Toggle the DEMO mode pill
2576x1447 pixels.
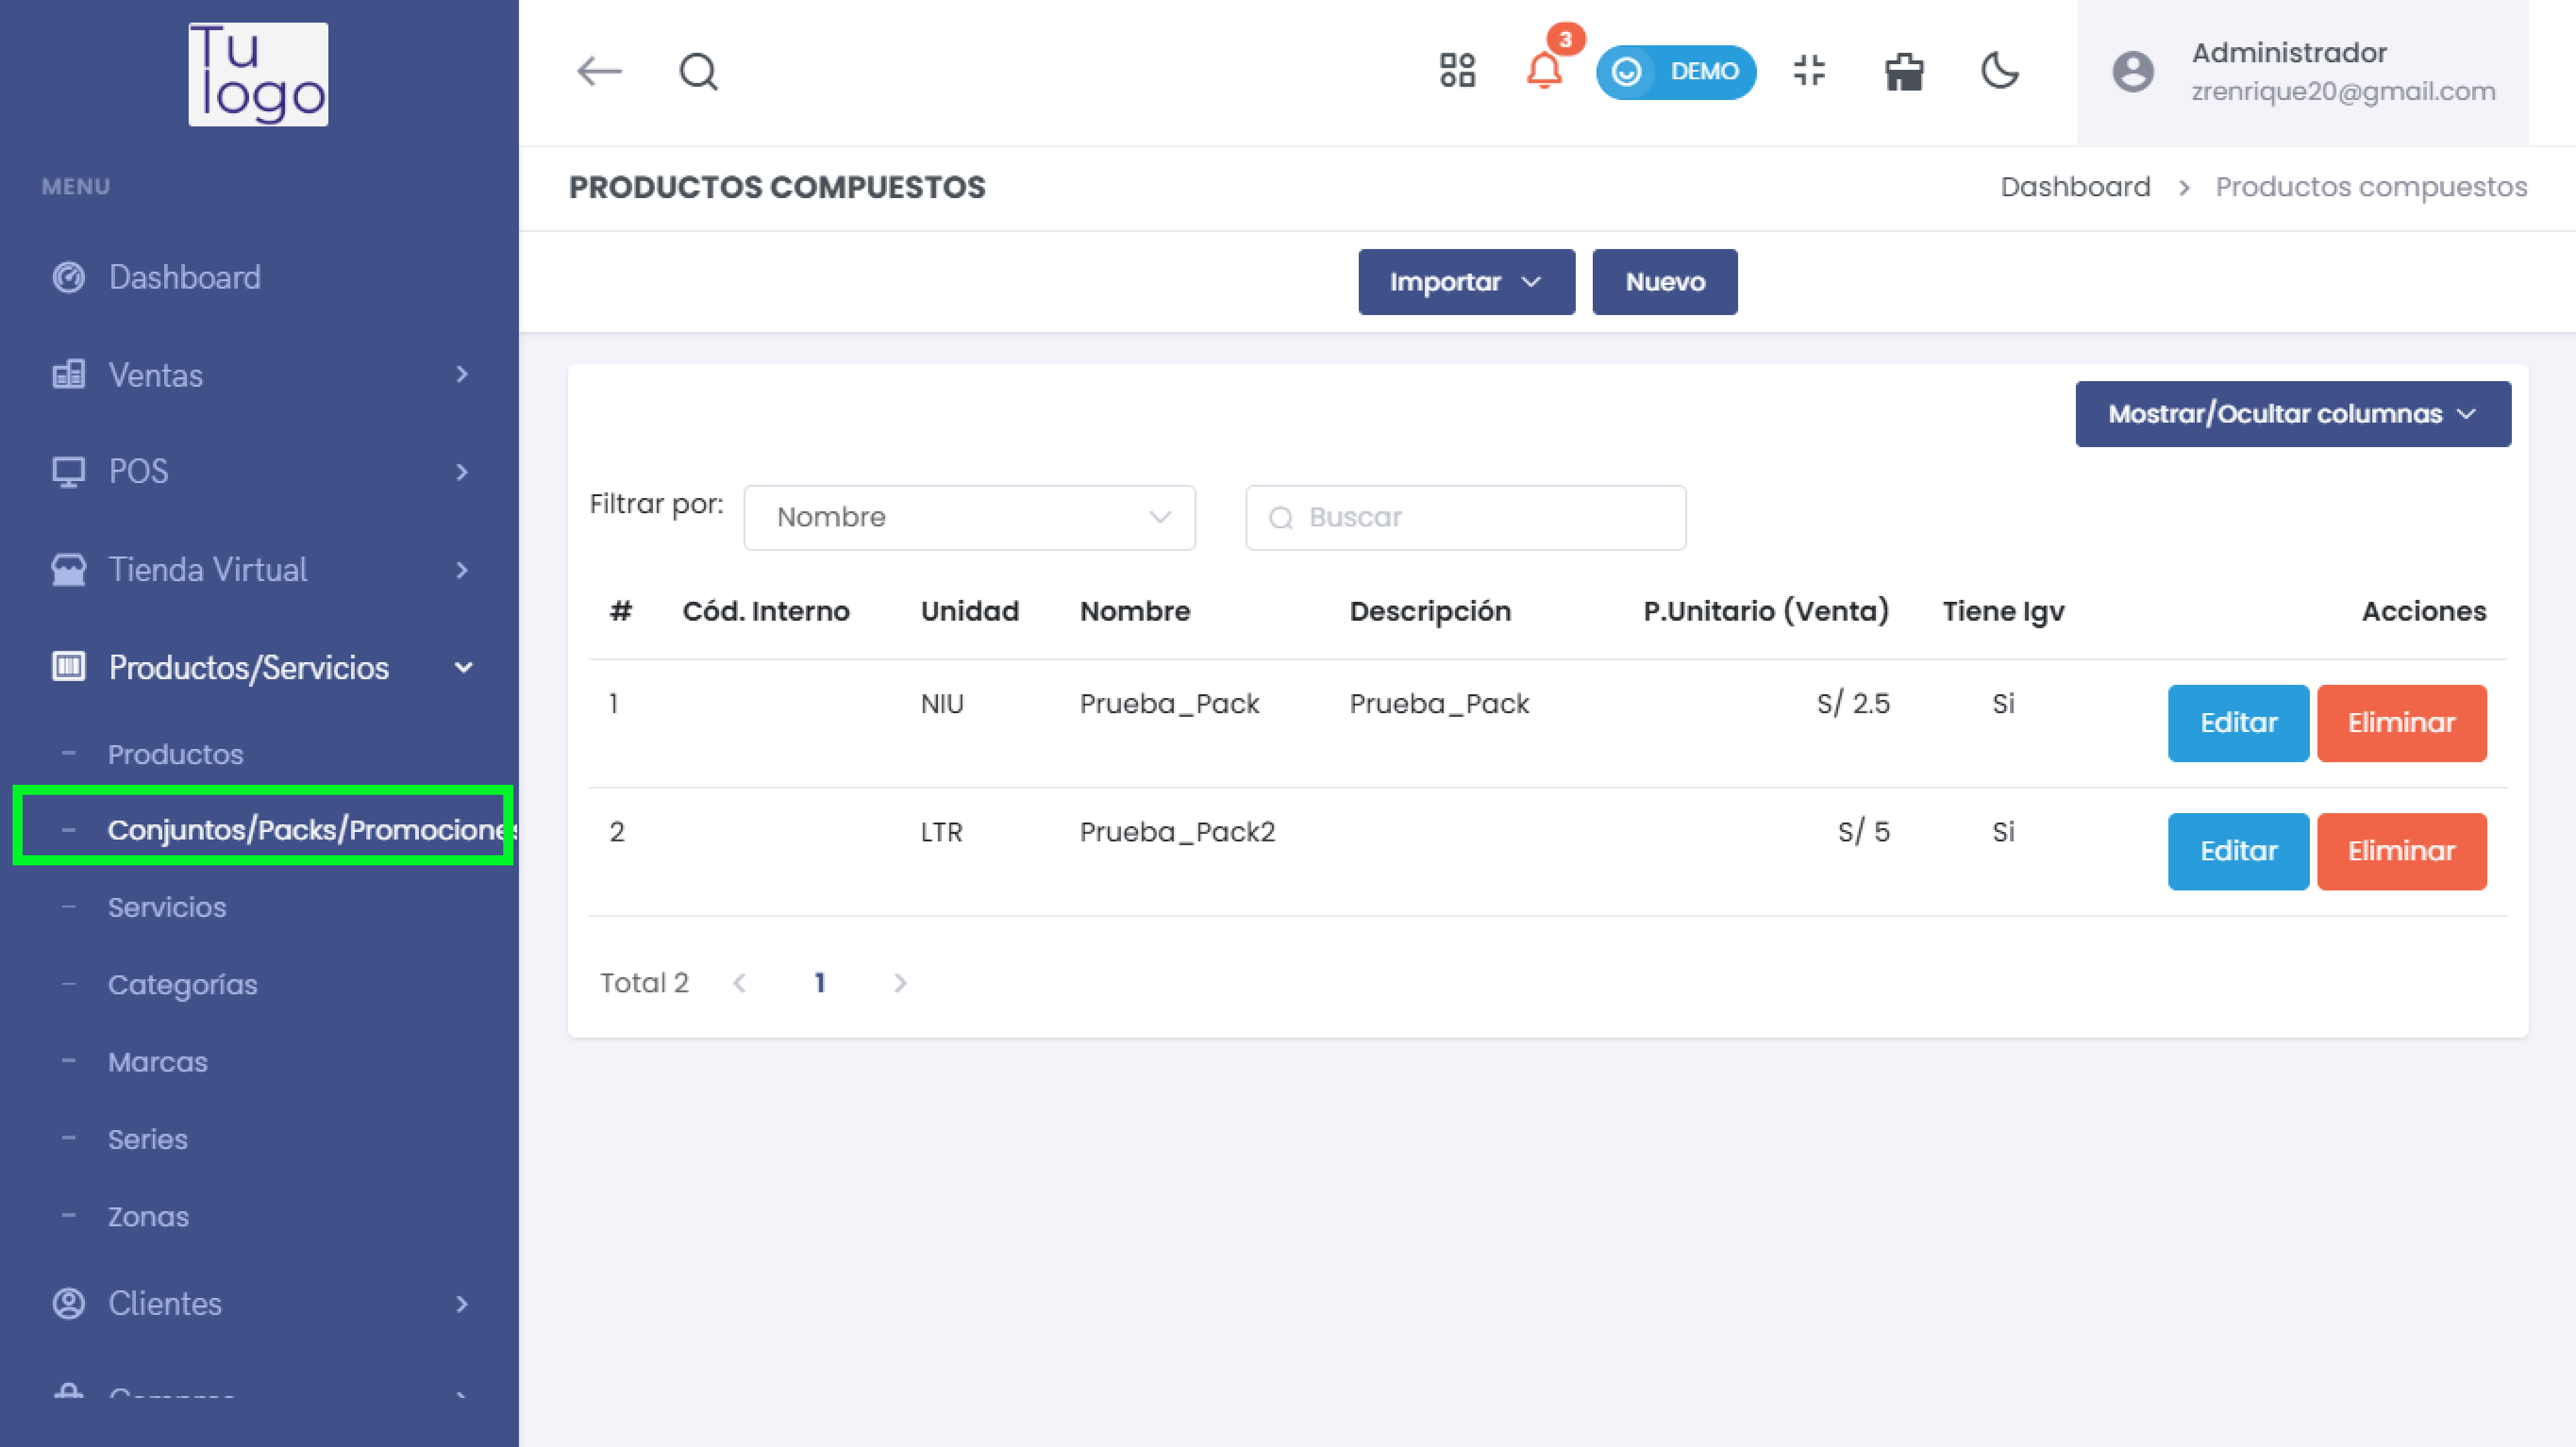tap(1676, 72)
